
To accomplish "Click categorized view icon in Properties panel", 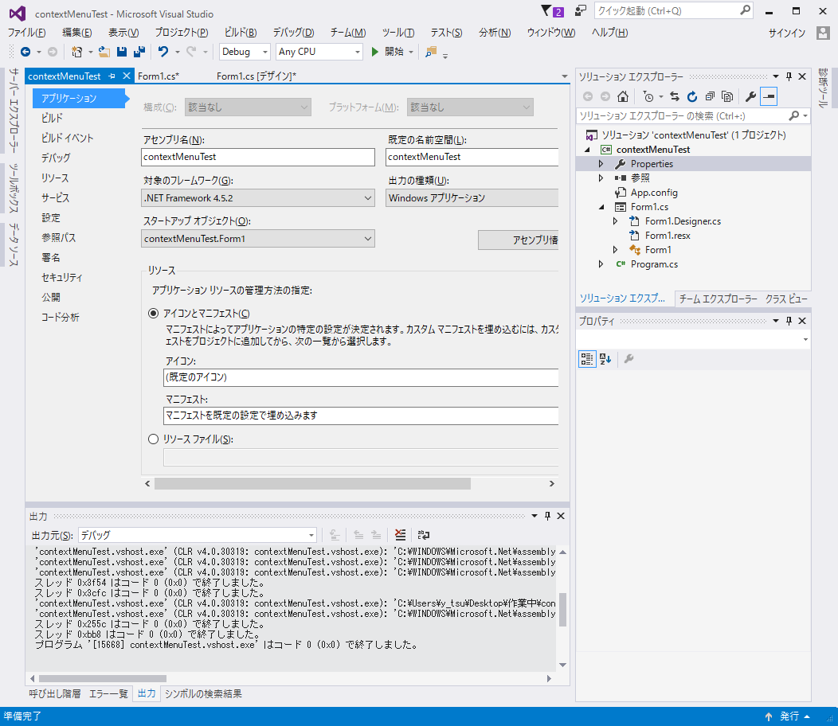I will pos(587,359).
